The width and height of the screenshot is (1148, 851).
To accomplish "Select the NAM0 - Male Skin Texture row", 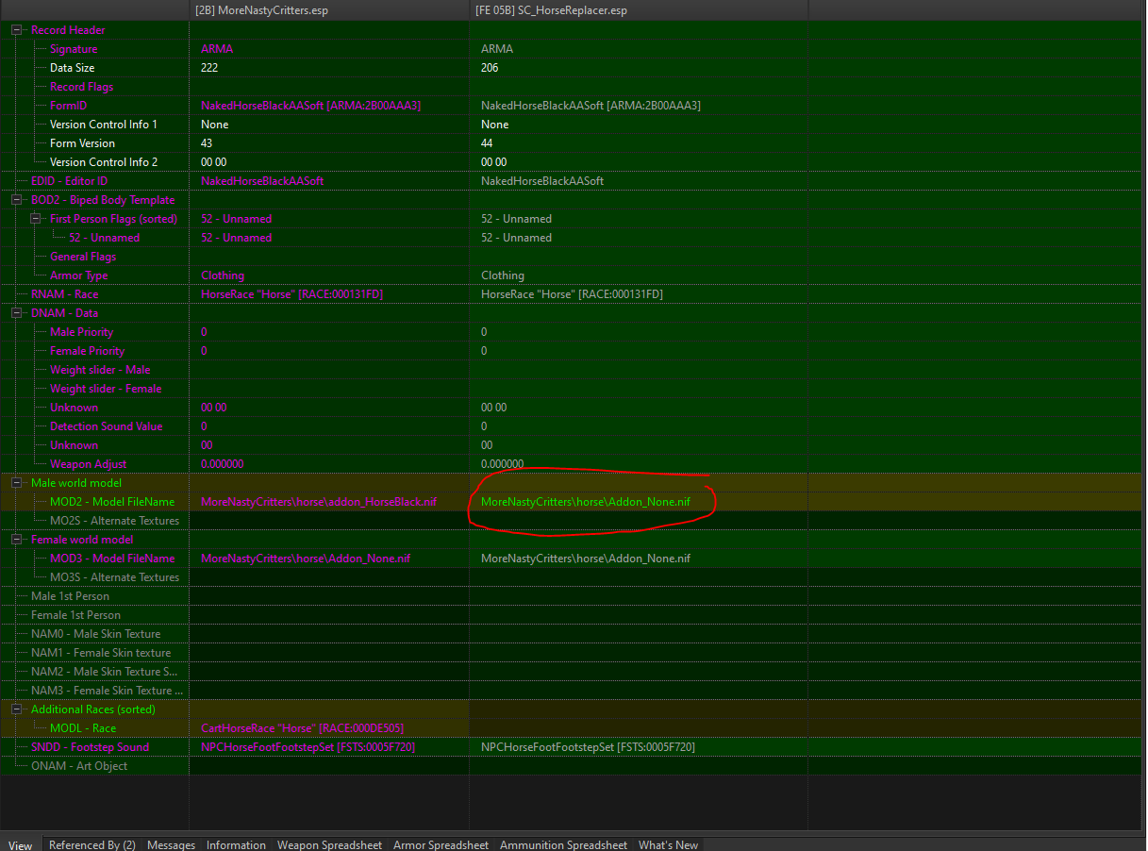I will point(94,634).
